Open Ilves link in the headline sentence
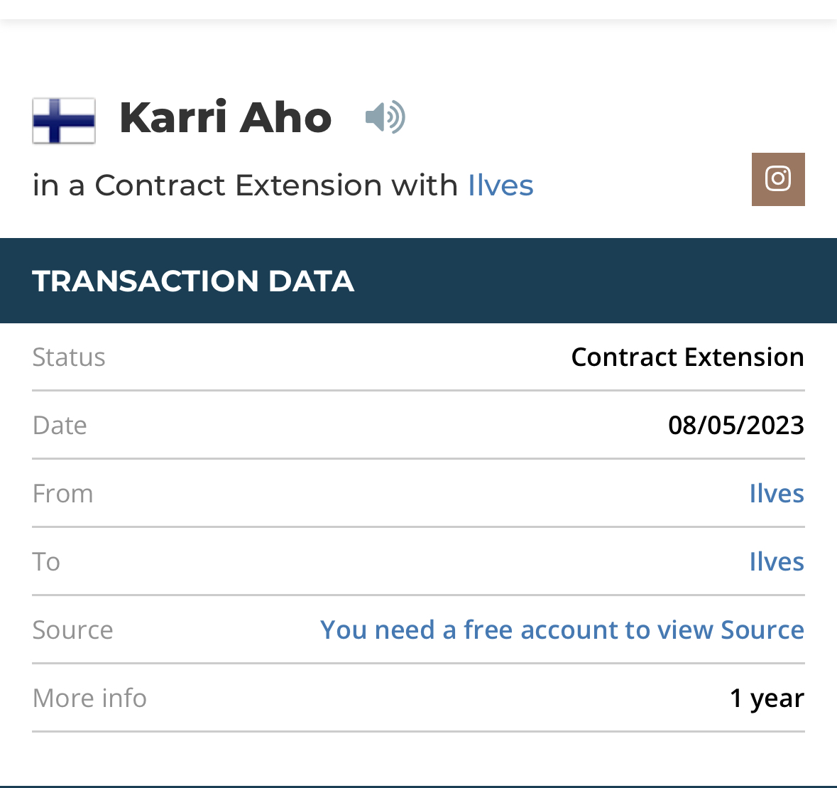This screenshot has width=837, height=788. (x=500, y=185)
